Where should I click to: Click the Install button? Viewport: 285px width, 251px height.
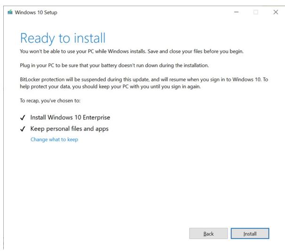(x=250, y=234)
